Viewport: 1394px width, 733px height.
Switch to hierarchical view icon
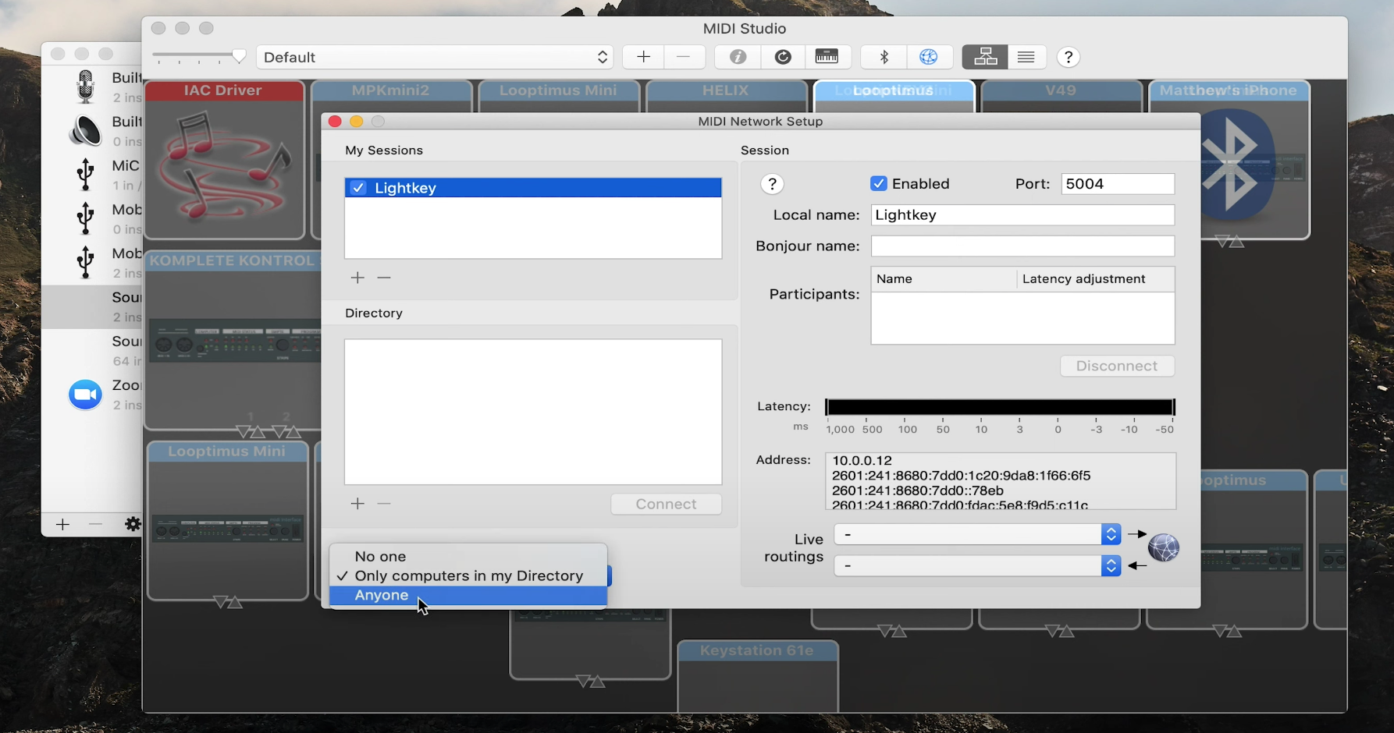(984, 57)
